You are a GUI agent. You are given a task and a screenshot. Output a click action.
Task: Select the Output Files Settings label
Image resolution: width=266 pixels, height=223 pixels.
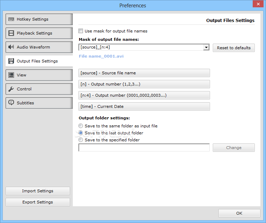click(37, 61)
